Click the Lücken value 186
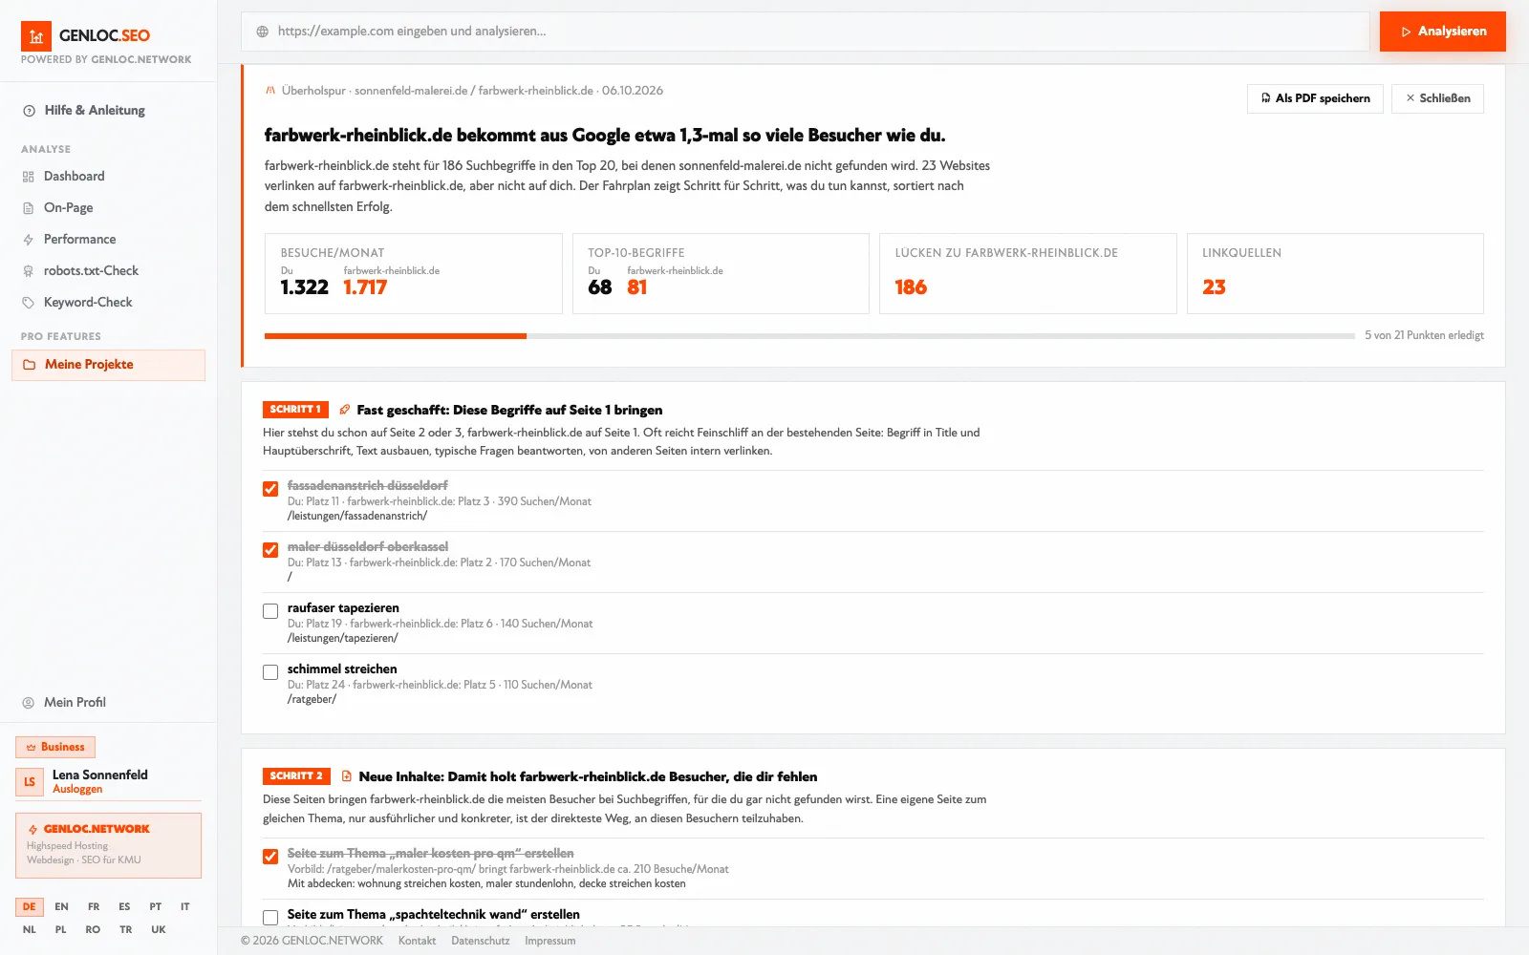This screenshot has height=955, width=1529. (x=911, y=287)
